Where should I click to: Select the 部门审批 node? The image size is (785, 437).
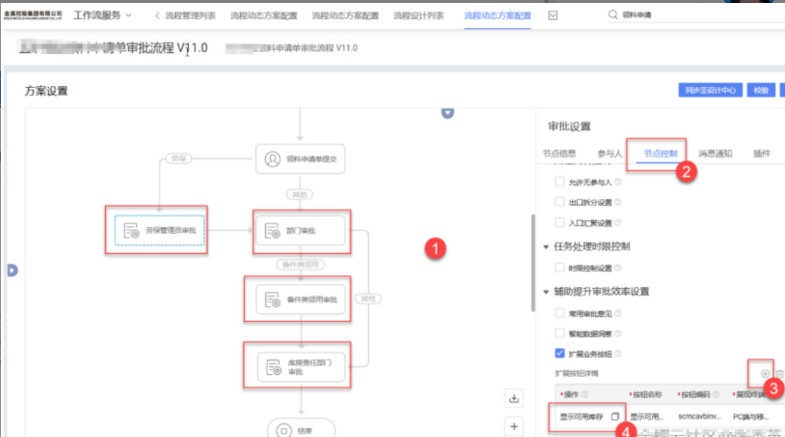click(x=300, y=231)
